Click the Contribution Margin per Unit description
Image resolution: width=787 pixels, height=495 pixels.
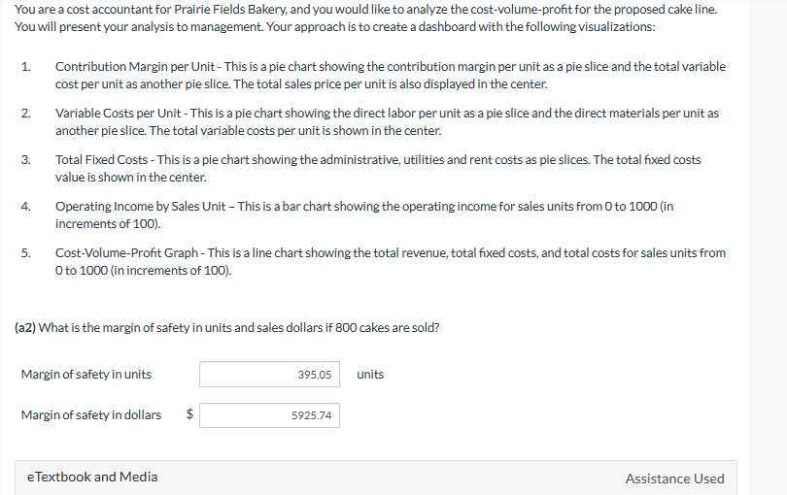(389, 76)
